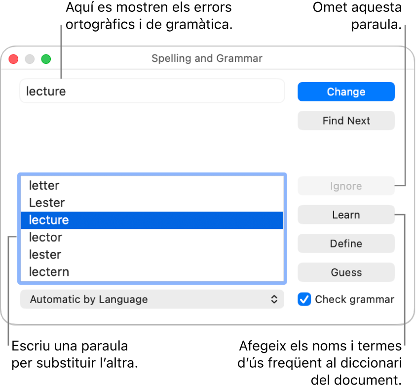
Task: Click the dropdown's up-down chevron icon
Action: click(x=276, y=299)
